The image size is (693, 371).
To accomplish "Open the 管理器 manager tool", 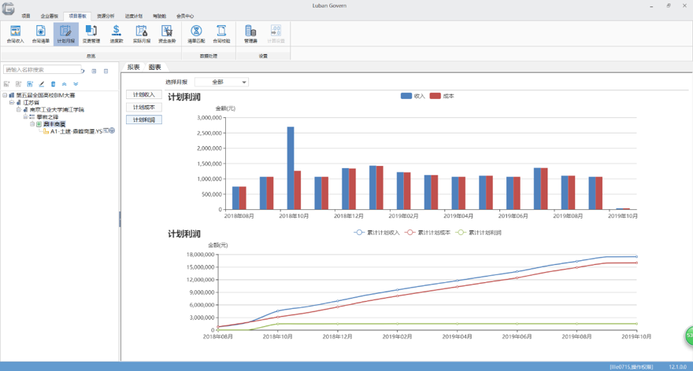I will pos(250,34).
